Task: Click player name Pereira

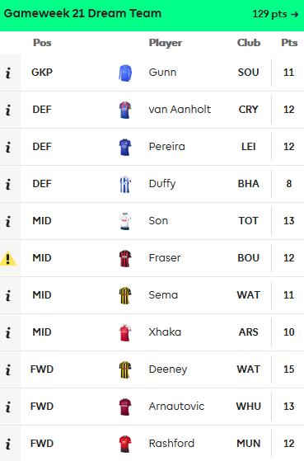Action: pos(167,147)
